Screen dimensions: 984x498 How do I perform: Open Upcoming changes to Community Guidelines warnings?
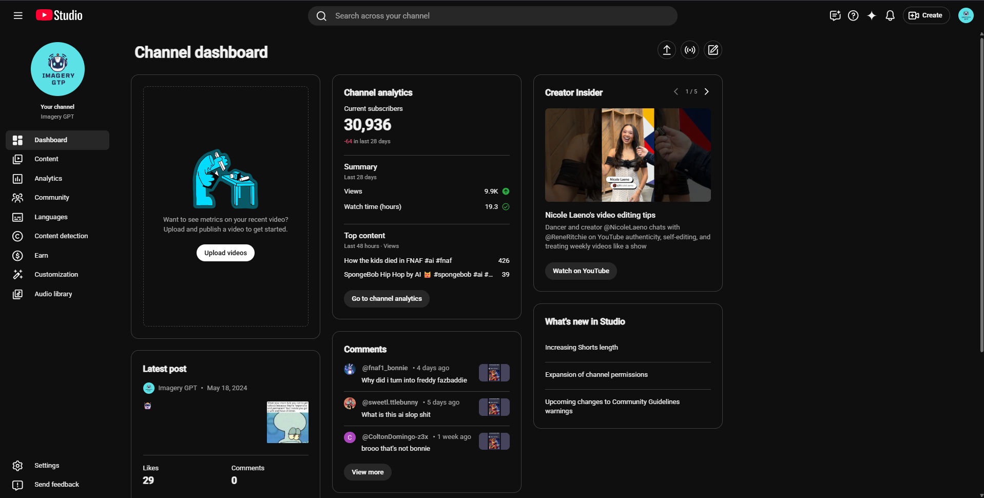pyautogui.click(x=612, y=407)
